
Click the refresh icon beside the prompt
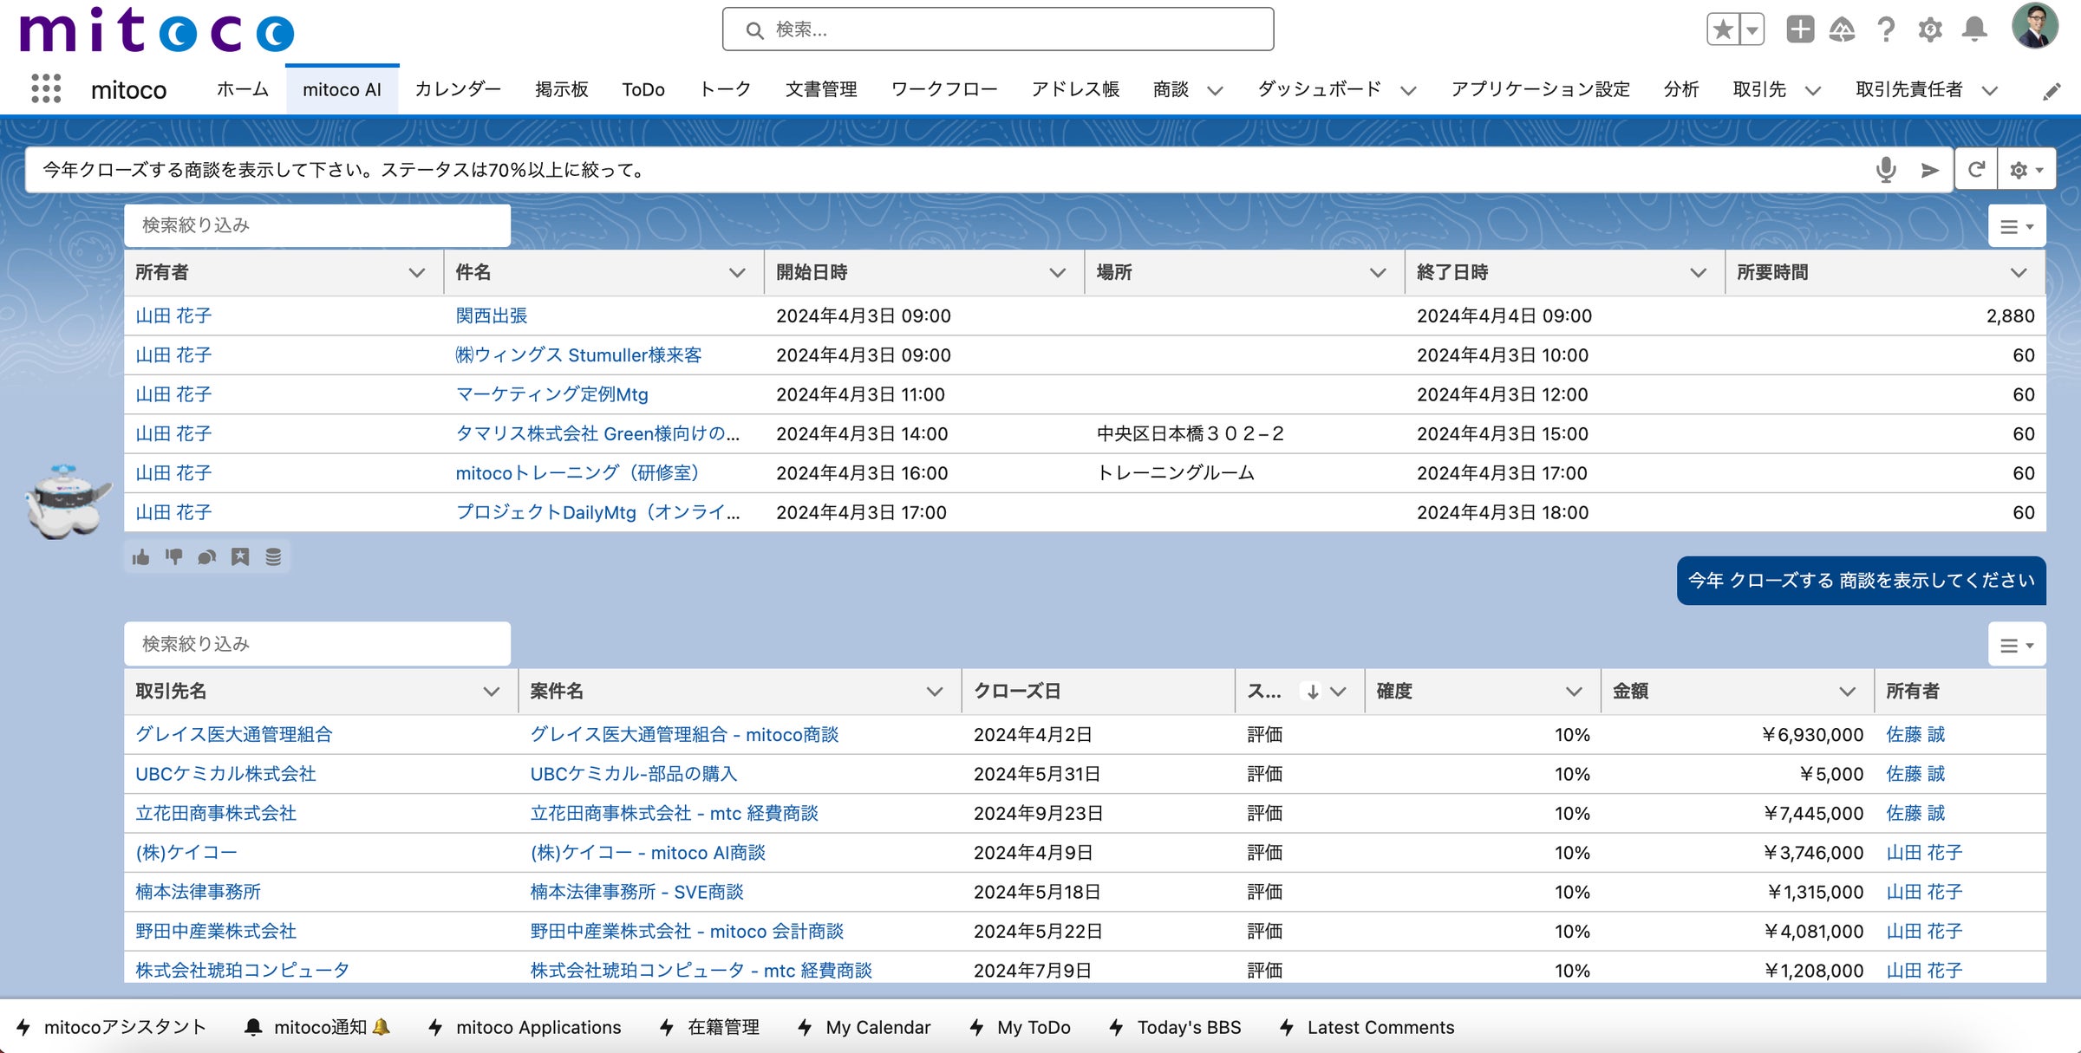pyautogui.click(x=1976, y=170)
